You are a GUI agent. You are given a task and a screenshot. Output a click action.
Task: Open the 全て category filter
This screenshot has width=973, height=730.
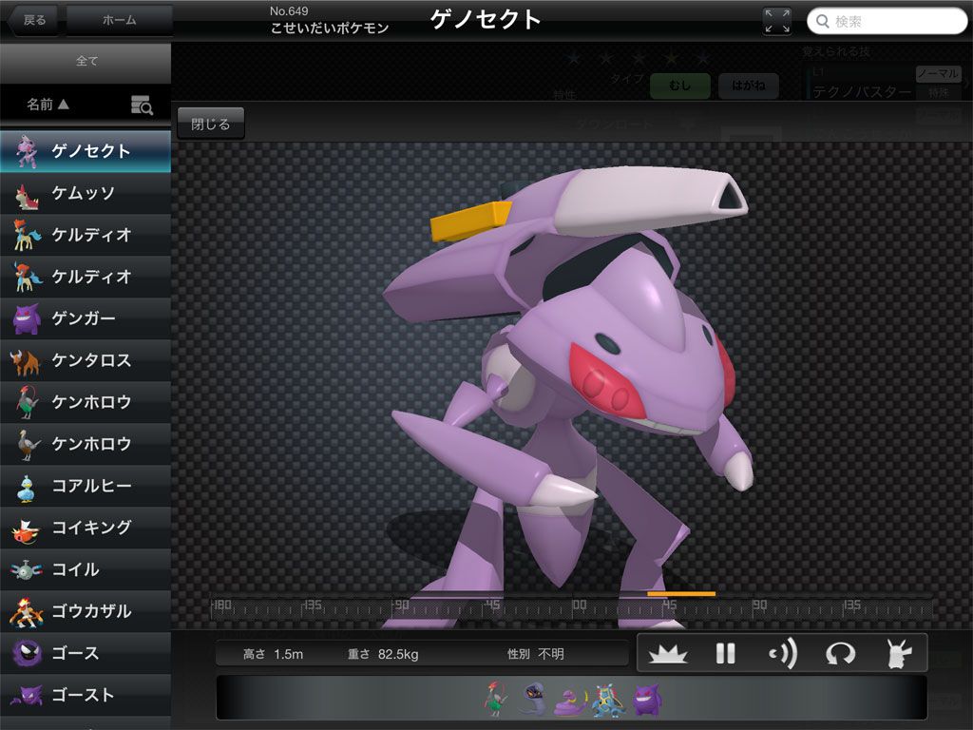[x=86, y=61]
